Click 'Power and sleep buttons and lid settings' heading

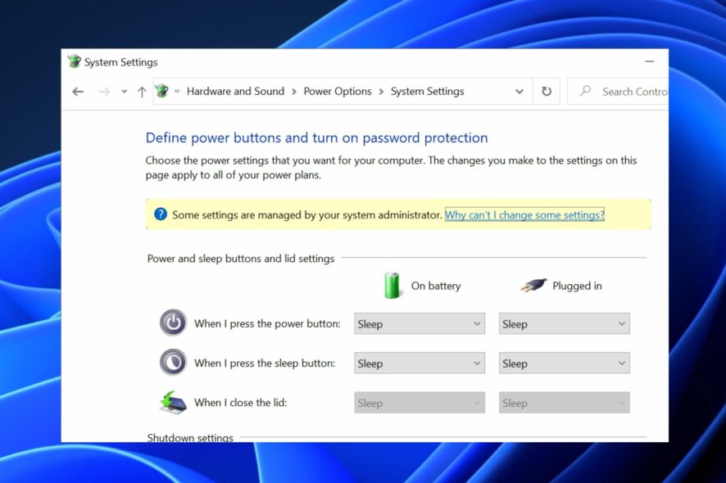point(241,259)
